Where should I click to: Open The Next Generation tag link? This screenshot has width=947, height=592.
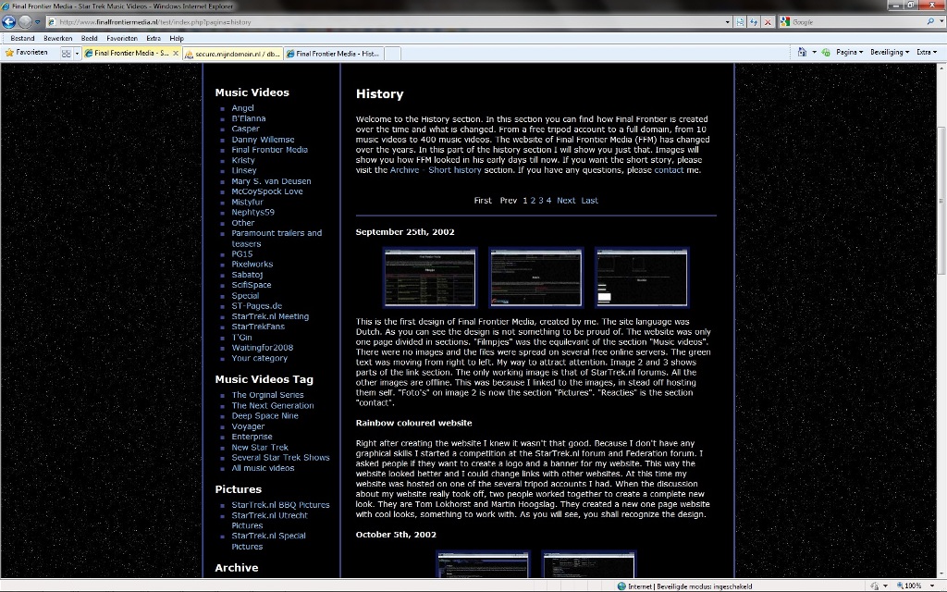pyautogui.click(x=273, y=405)
